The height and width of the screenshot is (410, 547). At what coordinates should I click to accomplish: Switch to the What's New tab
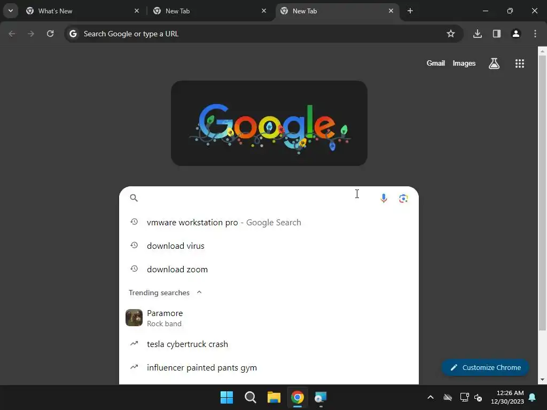[x=83, y=11]
